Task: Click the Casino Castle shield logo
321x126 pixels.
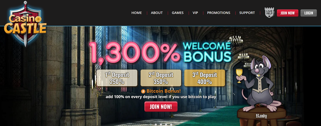Action: pyautogui.click(x=25, y=24)
